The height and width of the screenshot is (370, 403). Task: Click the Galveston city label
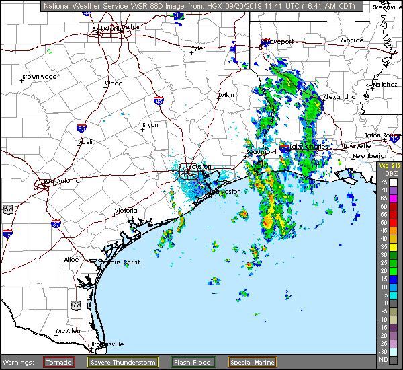pos(226,192)
